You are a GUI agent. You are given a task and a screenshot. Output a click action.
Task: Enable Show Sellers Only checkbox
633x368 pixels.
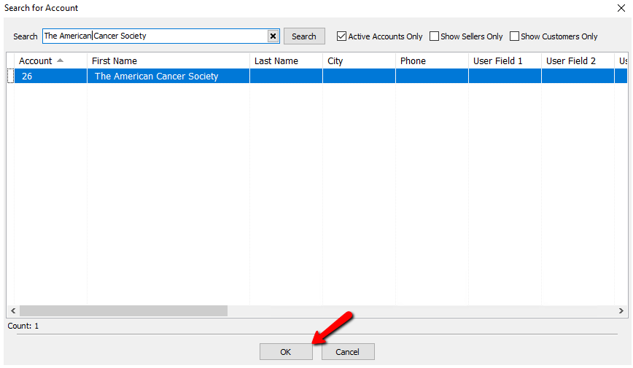pos(434,36)
